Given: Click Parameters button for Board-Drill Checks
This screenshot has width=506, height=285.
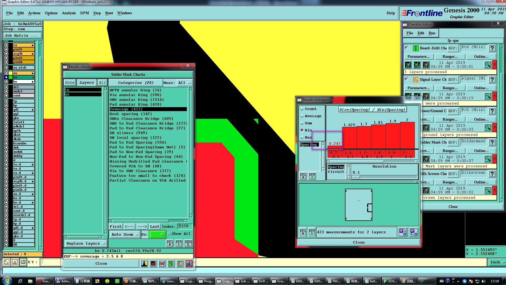Looking at the screenshot, I should (418, 56).
